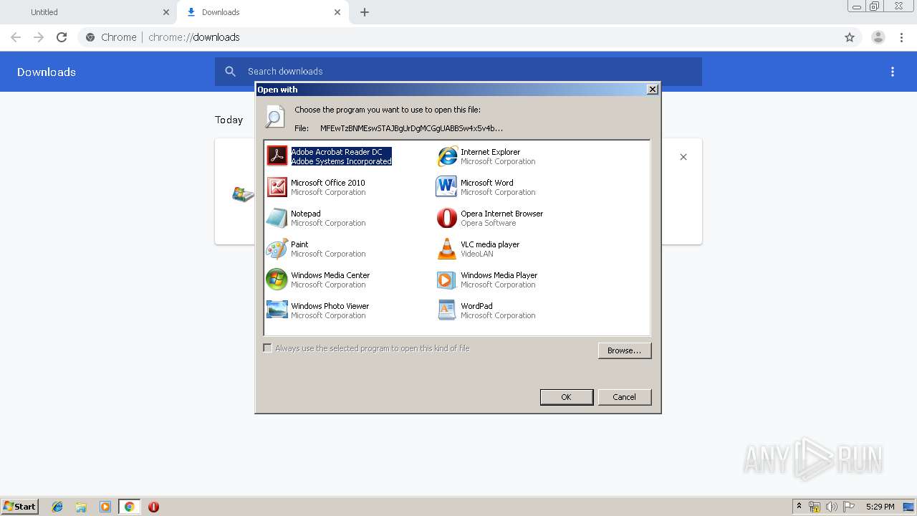
Task: Click the taskbar volume speaker icon
Action: (832, 507)
